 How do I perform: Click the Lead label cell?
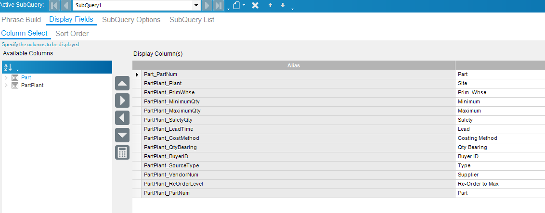(x=500, y=129)
